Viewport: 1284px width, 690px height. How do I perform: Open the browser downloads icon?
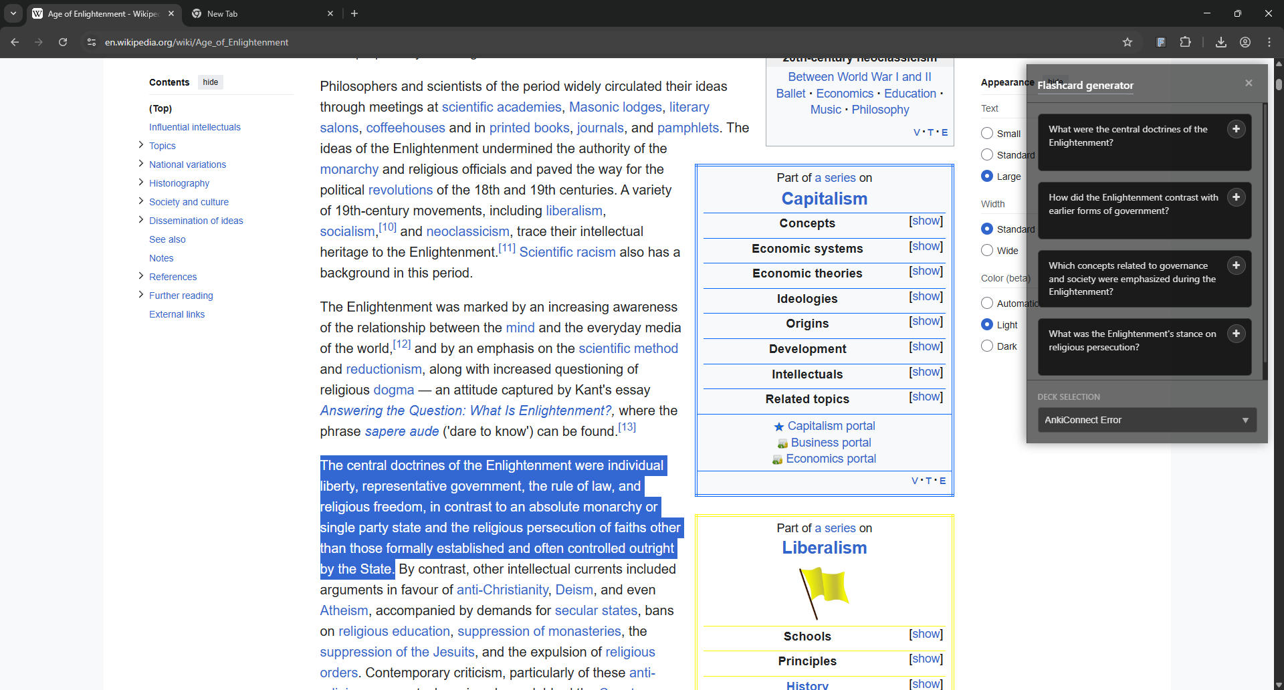(x=1221, y=42)
